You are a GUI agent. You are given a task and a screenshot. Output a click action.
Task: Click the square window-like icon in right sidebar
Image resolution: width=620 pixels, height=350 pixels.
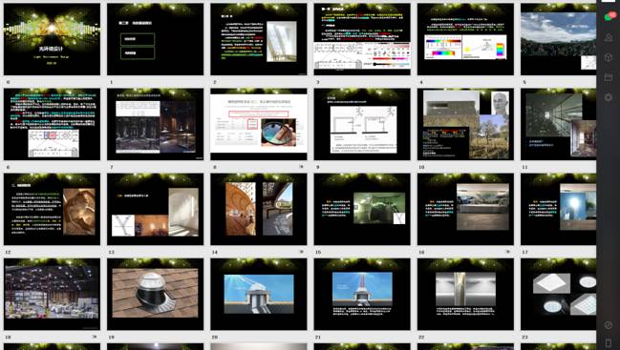click(x=609, y=77)
